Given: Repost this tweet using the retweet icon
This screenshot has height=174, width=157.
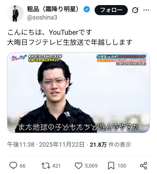Looking at the screenshot, I should pos(46,166).
